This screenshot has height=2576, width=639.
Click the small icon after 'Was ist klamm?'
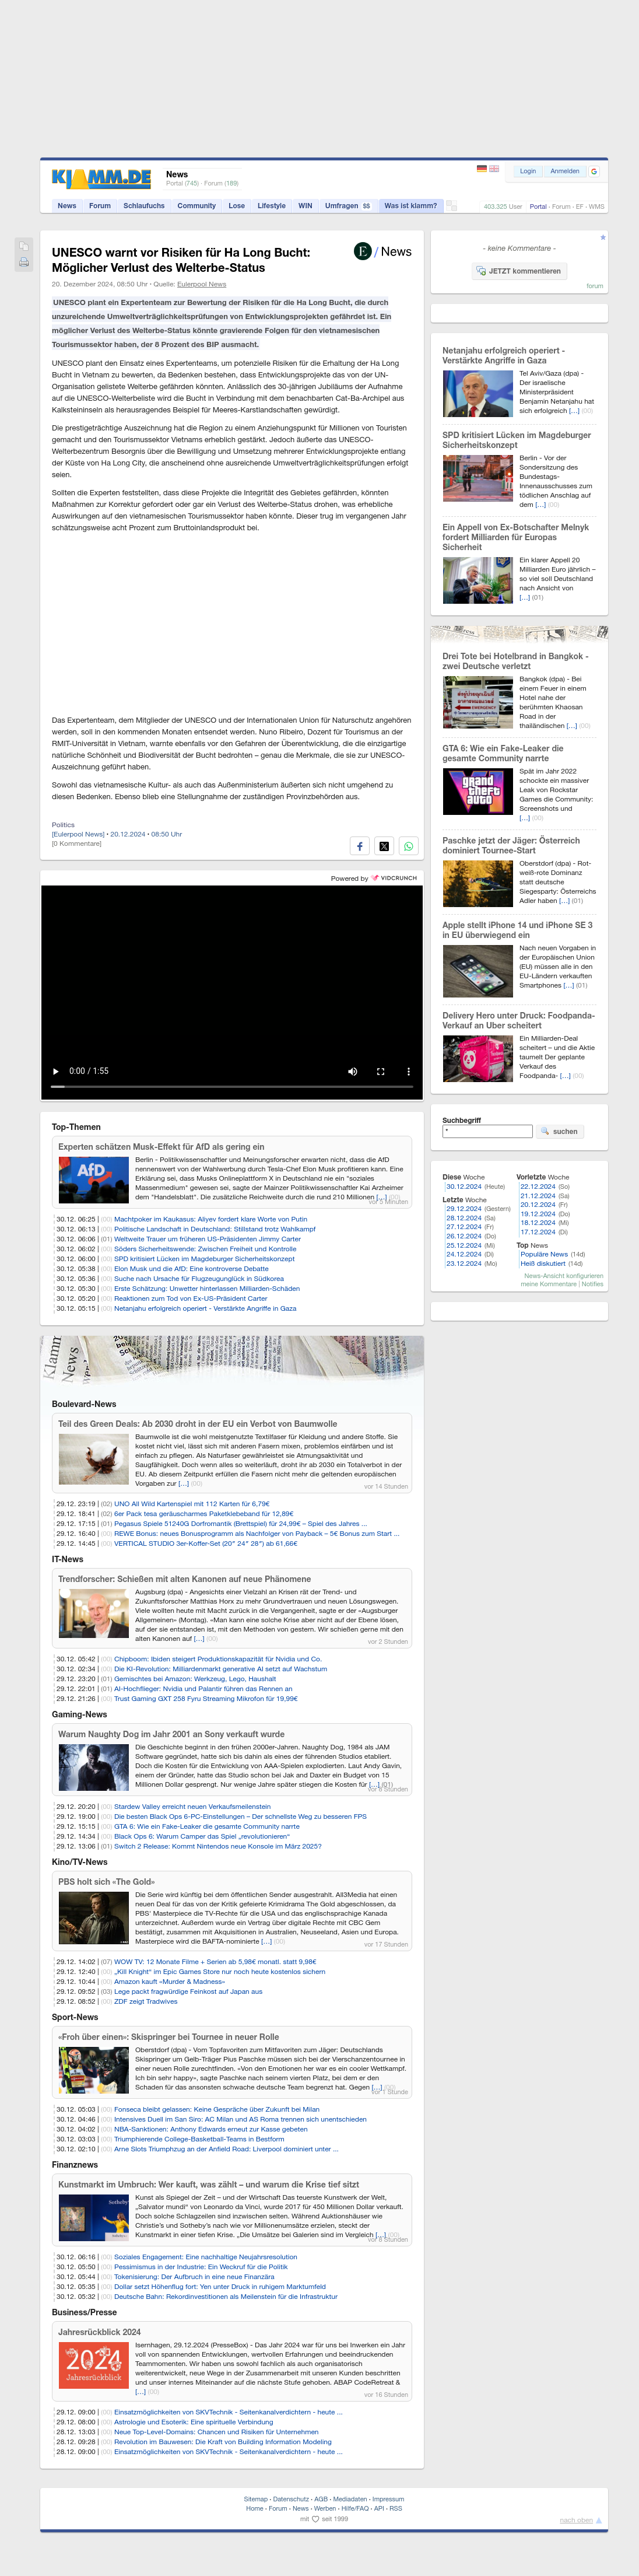pos(452,206)
